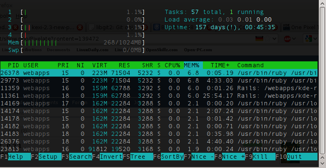Click the F4 Invert sort button
The width and height of the screenshot is (326, 168).
[x=107, y=157]
